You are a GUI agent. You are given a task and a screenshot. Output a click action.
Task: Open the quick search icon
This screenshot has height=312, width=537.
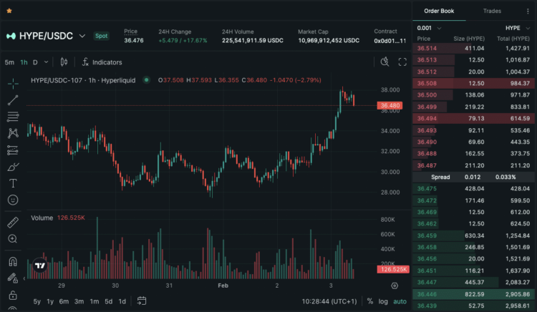(x=384, y=62)
